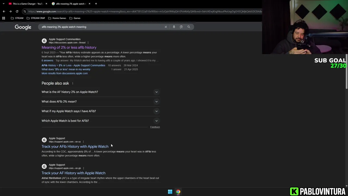Open options menu beside People also ask
Image resolution: width=348 pixels, height=196 pixels.
[x=73, y=83]
